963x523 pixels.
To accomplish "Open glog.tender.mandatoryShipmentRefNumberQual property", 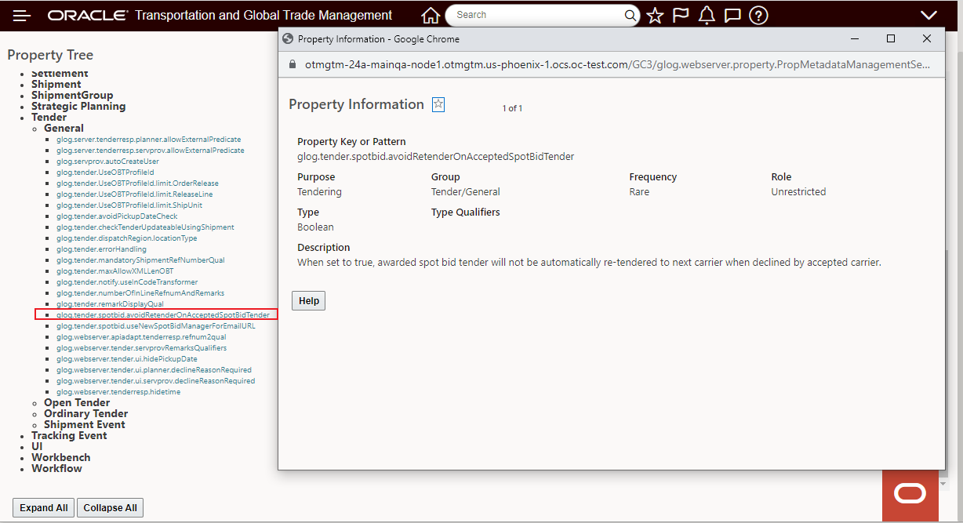I will (140, 260).
